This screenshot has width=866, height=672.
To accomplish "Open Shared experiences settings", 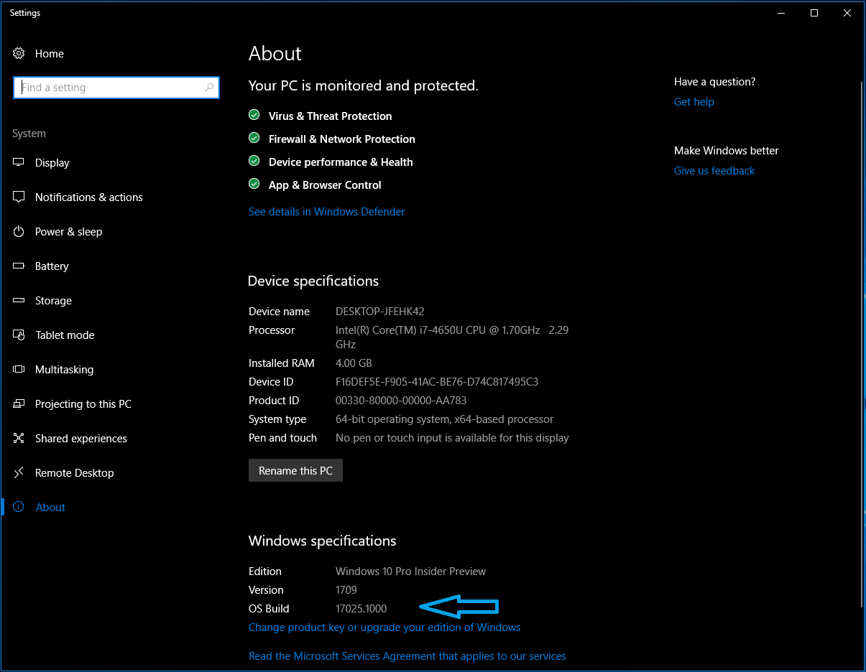I will 80,439.
